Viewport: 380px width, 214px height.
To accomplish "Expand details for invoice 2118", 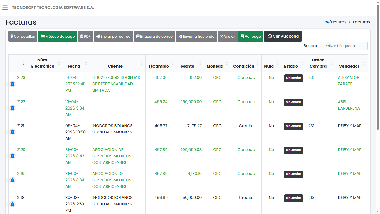I will (12, 204).
